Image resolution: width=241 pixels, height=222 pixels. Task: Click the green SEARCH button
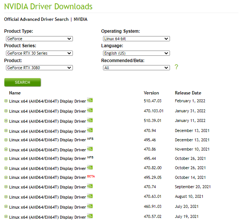(23, 82)
